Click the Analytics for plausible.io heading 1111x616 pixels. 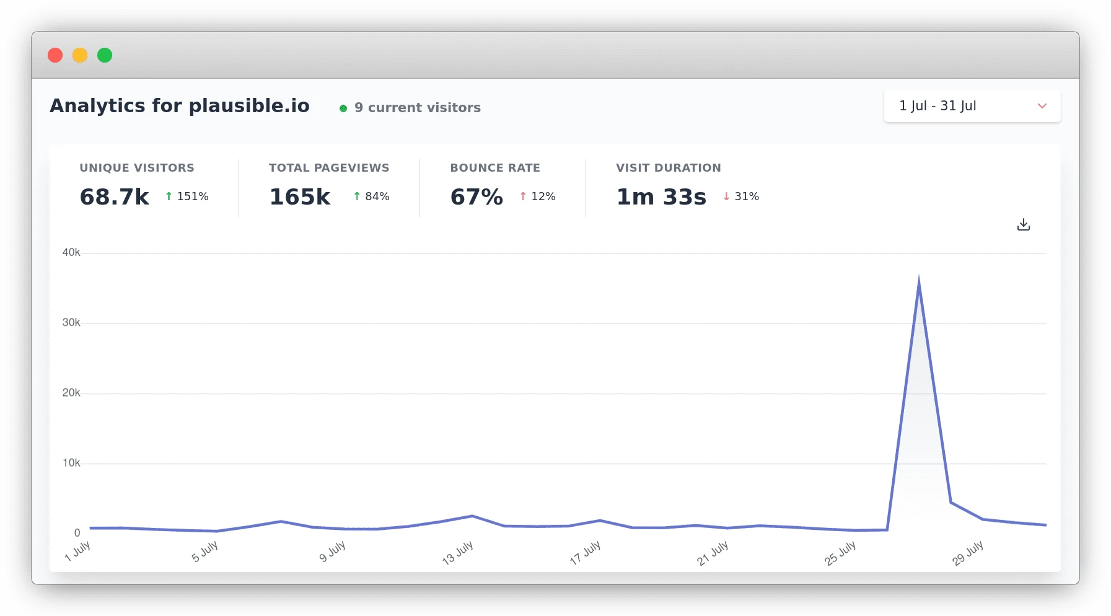point(180,106)
